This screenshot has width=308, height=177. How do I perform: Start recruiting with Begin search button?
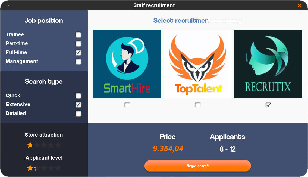[x=198, y=166]
